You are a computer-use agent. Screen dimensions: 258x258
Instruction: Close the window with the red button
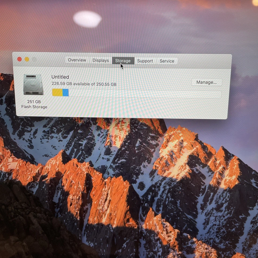[20, 59]
